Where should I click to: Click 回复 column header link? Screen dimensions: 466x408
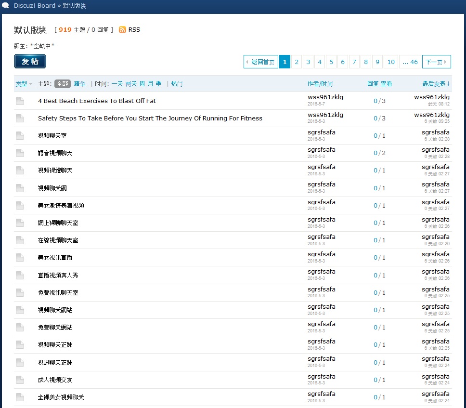pyautogui.click(x=373, y=84)
